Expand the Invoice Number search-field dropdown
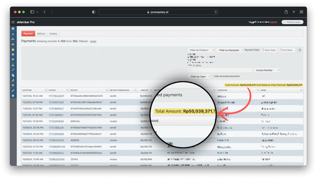 tap(267, 70)
